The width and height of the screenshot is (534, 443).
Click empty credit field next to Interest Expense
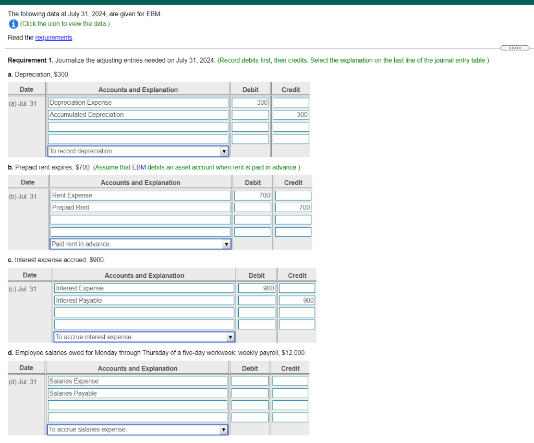point(297,288)
